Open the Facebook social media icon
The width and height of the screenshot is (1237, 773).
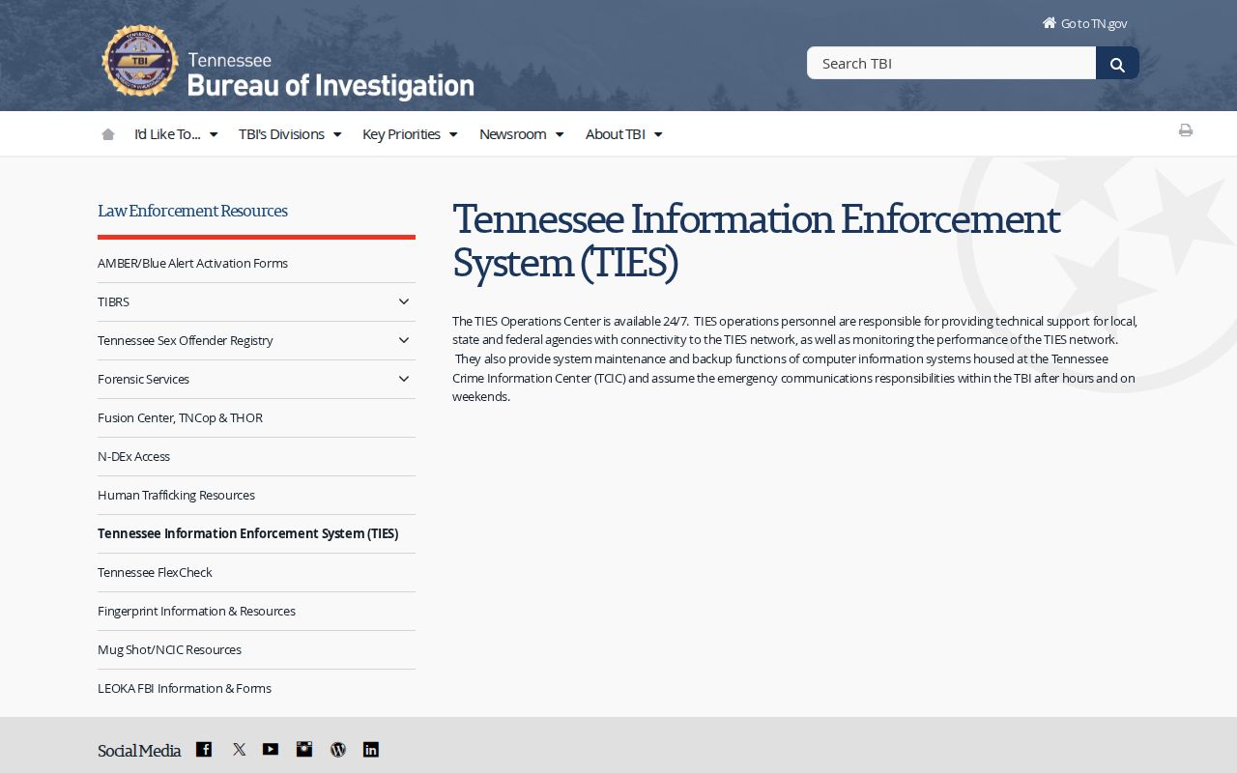[204, 749]
